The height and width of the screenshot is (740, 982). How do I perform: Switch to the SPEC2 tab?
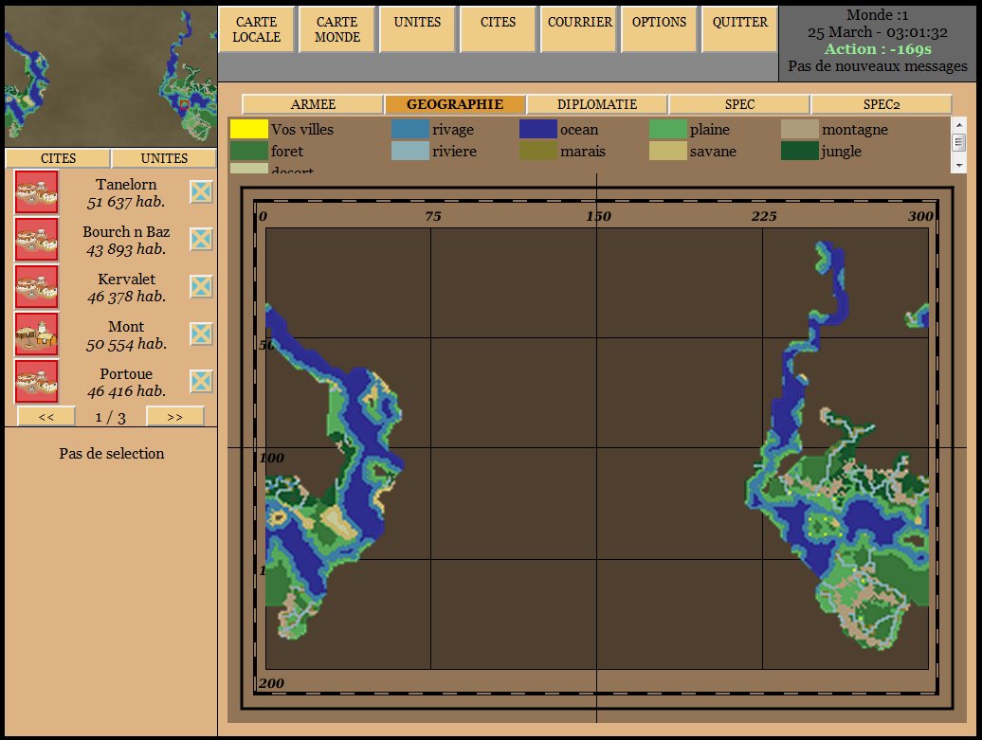(882, 104)
